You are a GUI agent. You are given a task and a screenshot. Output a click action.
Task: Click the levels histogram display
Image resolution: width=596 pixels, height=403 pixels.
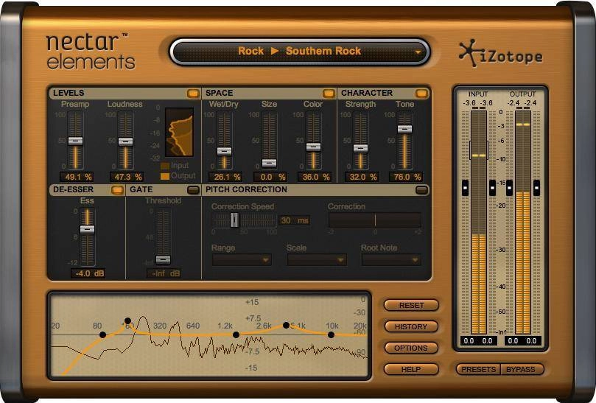(x=180, y=133)
